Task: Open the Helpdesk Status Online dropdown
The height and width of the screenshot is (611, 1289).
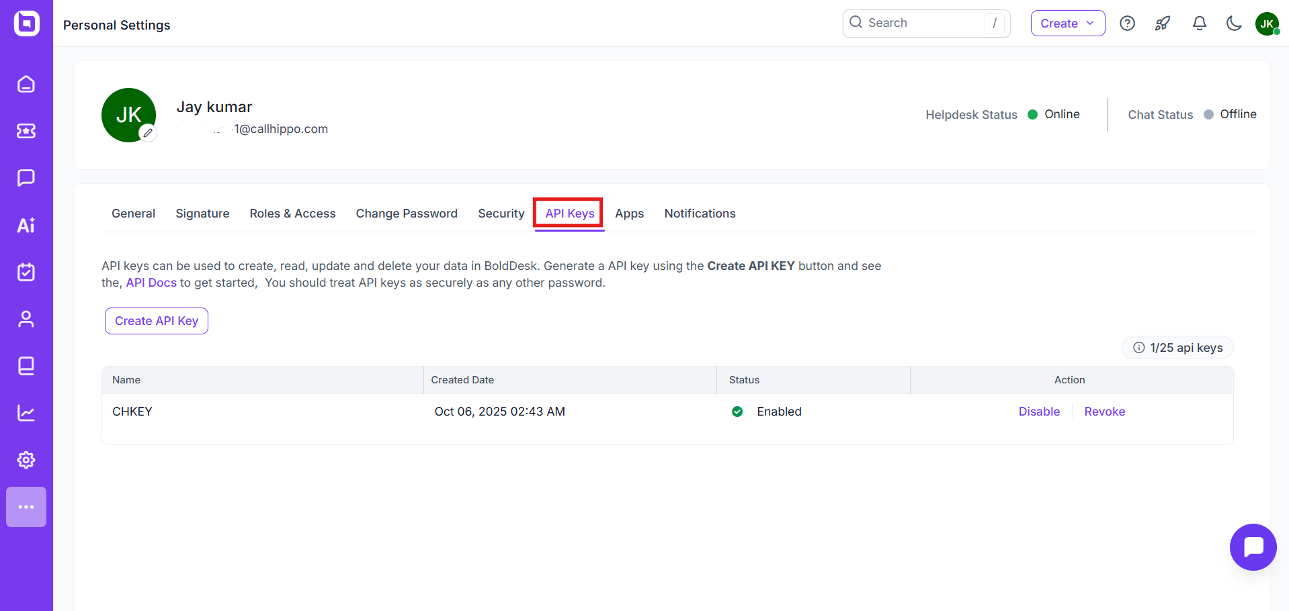Action: click(x=1054, y=114)
